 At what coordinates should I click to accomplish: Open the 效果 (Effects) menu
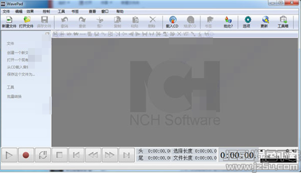(x=30, y=11)
